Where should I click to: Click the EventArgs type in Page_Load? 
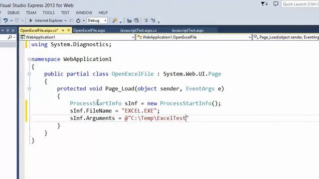(x=200, y=89)
